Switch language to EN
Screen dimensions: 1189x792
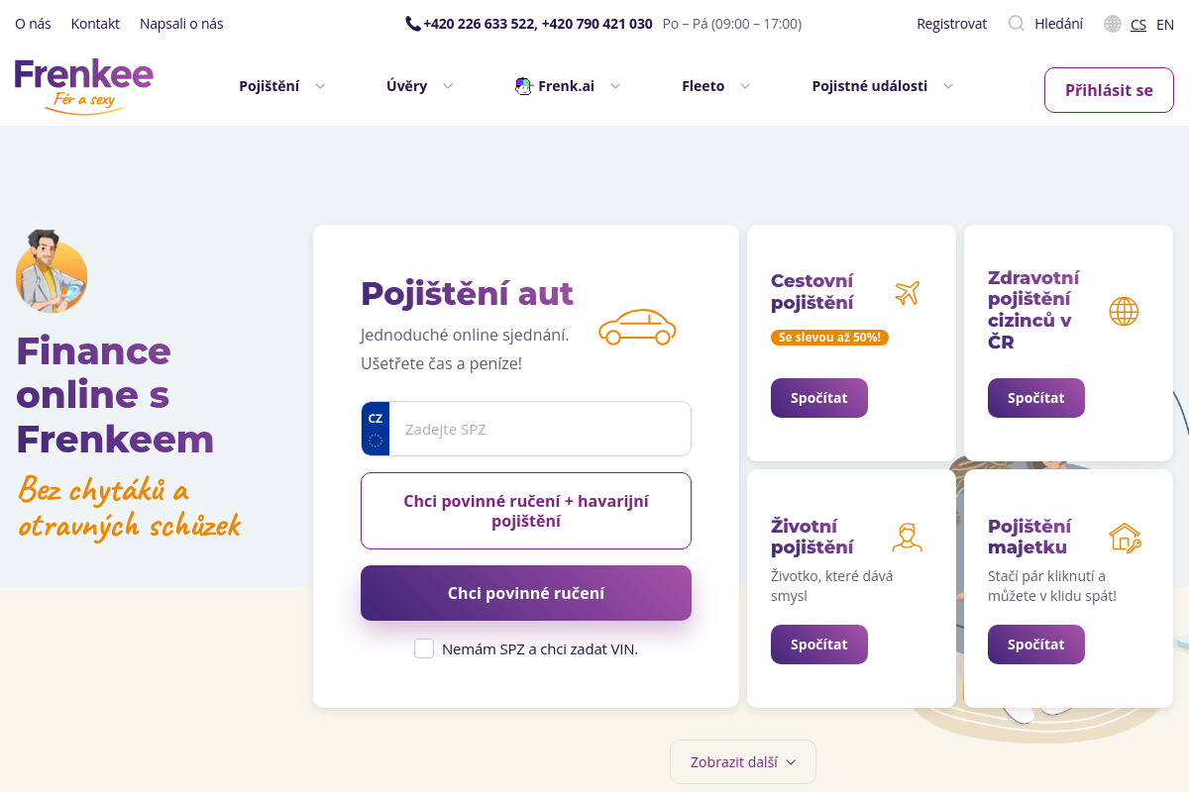click(x=1165, y=25)
